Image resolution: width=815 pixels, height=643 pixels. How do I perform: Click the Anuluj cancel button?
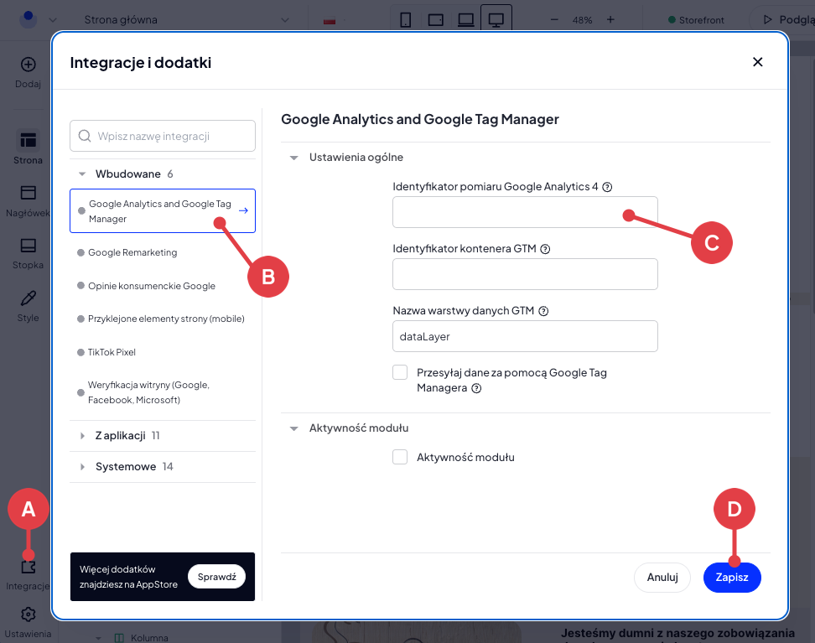click(x=662, y=577)
